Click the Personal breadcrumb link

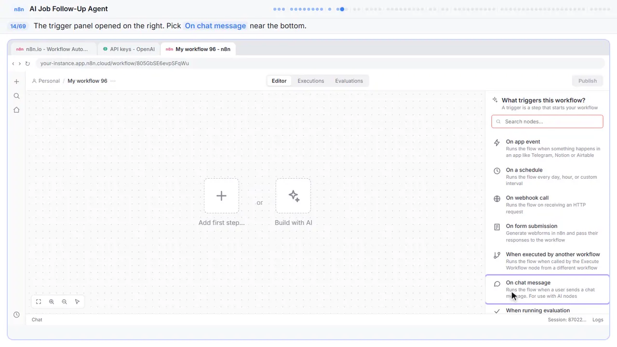(46, 81)
